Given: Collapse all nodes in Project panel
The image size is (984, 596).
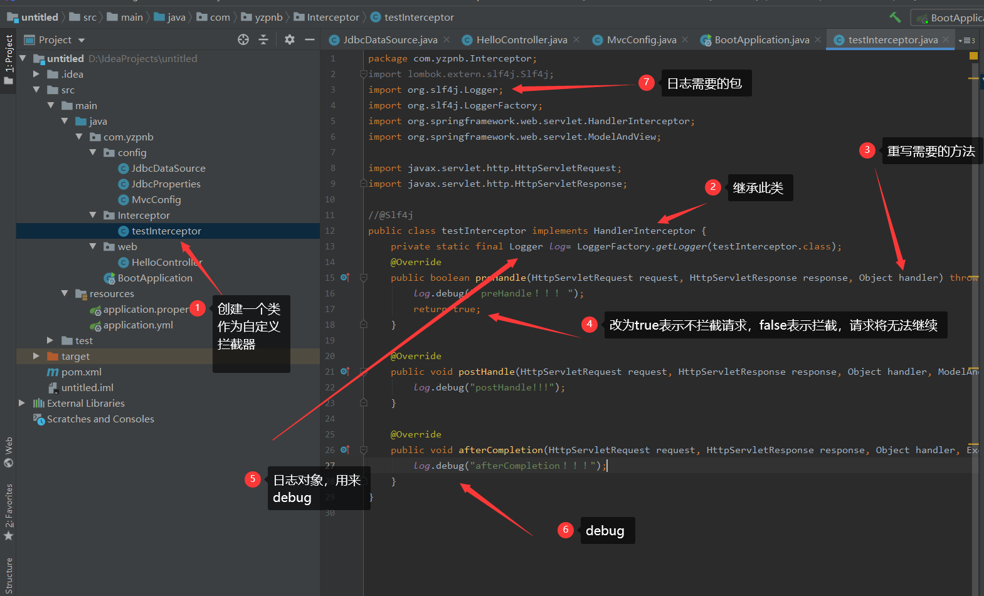Looking at the screenshot, I should [x=263, y=39].
